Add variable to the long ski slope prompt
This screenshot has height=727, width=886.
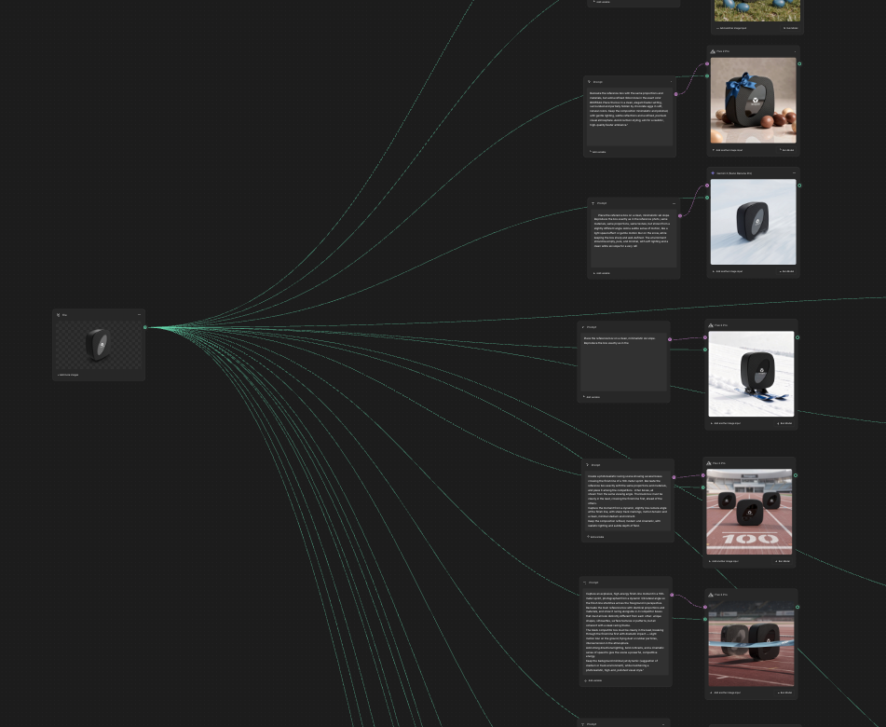(602, 273)
